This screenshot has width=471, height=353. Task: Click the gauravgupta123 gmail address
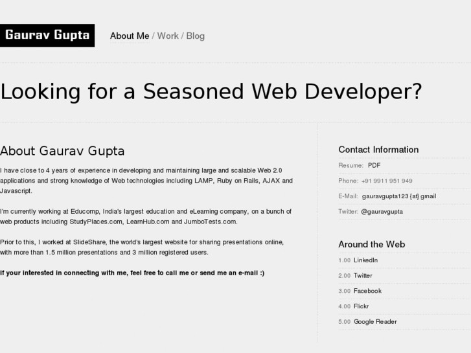coord(398,196)
